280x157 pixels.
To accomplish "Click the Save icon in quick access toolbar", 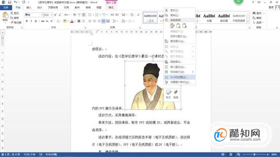I will click(9, 2).
